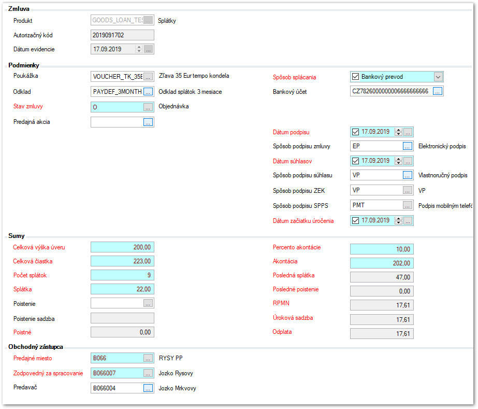The height and width of the screenshot is (409, 478).
Task: Open lookup for Predajná akcia field
Action: pyautogui.click(x=148, y=122)
